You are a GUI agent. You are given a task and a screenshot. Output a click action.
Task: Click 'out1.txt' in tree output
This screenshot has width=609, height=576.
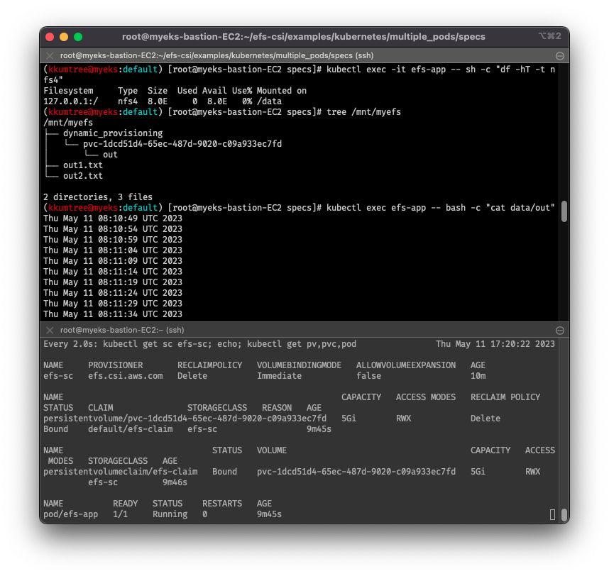83,165
